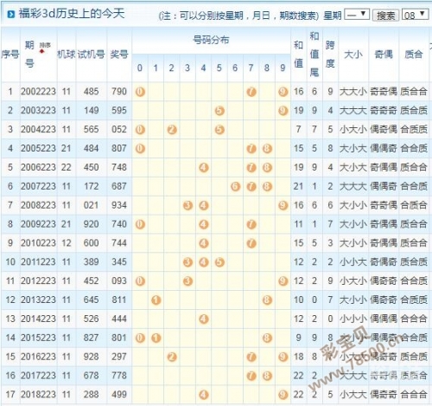Click the 和值尾 column header

click(x=314, y=54)
